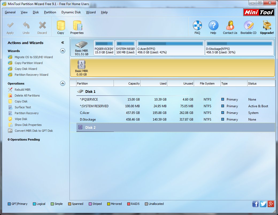This screenshot has width=278, height=215.
Task: Select SYSTEM RESERVED block in disk map
Action: 125,48
